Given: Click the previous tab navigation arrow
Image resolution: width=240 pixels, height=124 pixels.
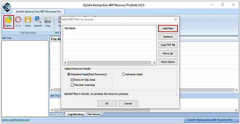Looking at the screenshot, I should click(55, 114).
